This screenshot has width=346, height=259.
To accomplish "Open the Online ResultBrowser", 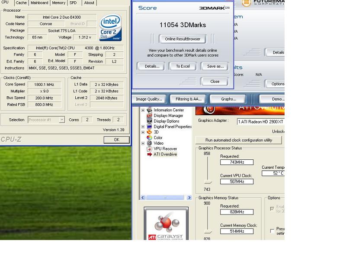I will tap(183, 39).
